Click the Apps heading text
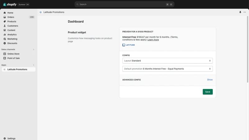This screenshot has width=249, height=140. click(4, 65)
